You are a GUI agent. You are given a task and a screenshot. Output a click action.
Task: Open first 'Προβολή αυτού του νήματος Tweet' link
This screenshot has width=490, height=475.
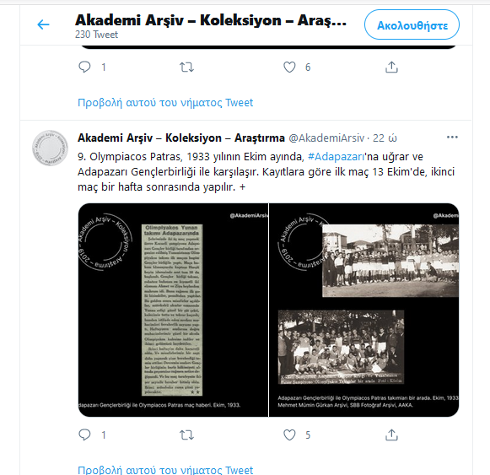[165, 103]
